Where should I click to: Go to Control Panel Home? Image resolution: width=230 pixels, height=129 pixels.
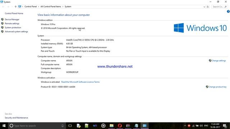pyautogui.click(x=14, y=14)
